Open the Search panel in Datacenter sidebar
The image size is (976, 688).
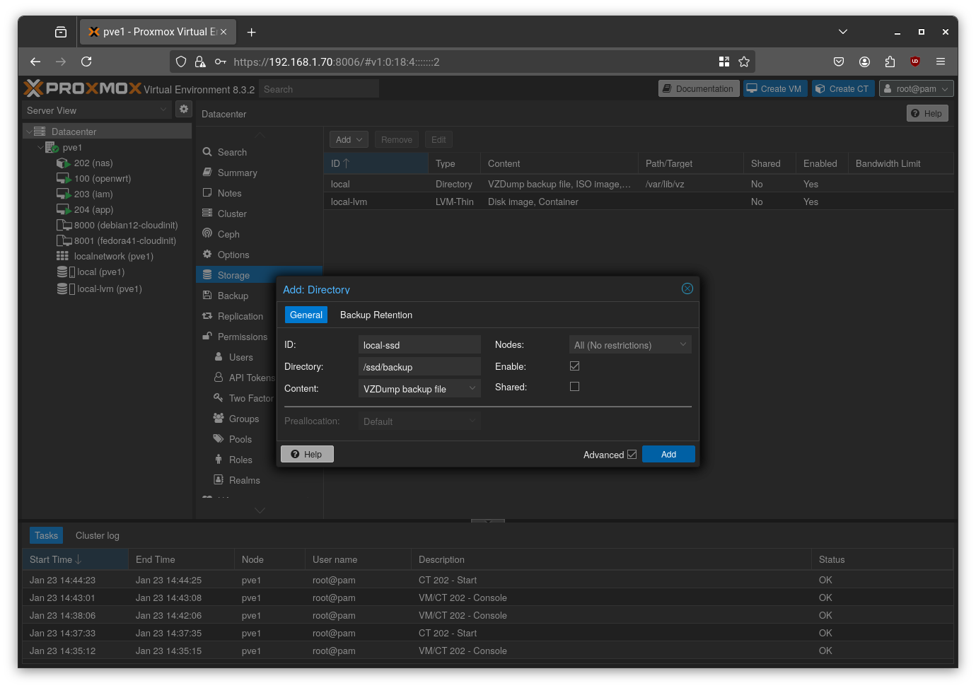pyautogui.click(x=231, y=152)
